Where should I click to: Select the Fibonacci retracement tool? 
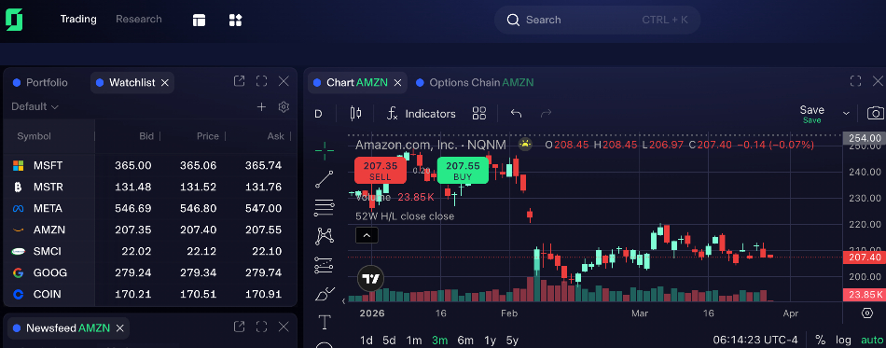pos(325,208)
